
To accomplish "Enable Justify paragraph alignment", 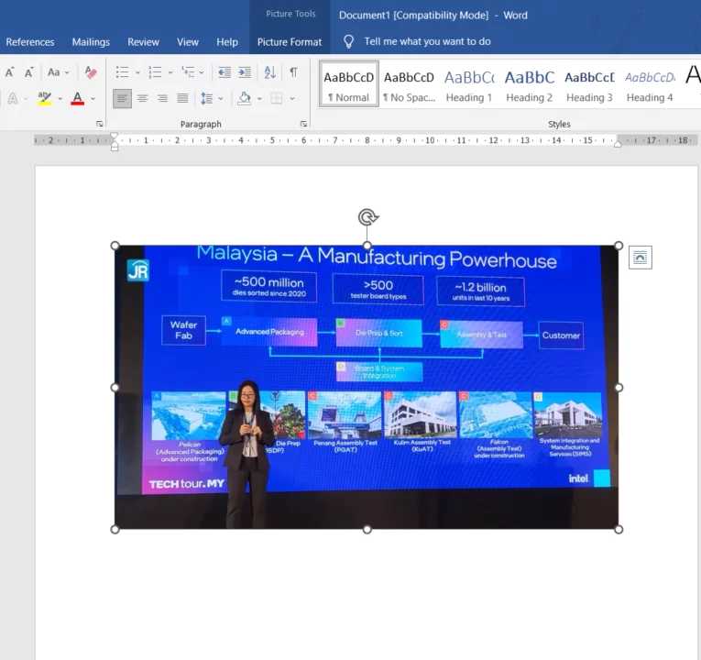I will (182, 98).
